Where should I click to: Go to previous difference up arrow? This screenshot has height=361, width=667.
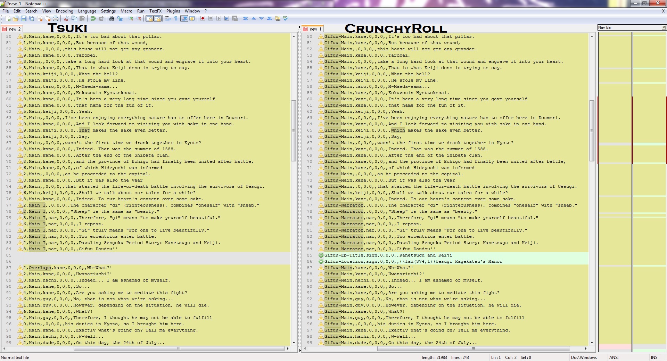click(x=254, y=18)
